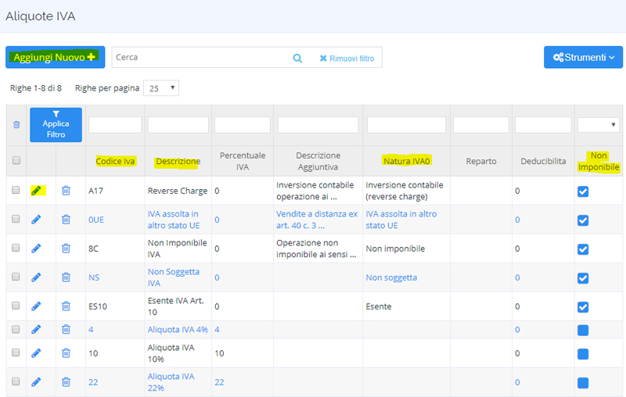Edit the A17 Reverse Charge row
The width and height of the screenshot is (626, 397).
click(x=36, y=191)
